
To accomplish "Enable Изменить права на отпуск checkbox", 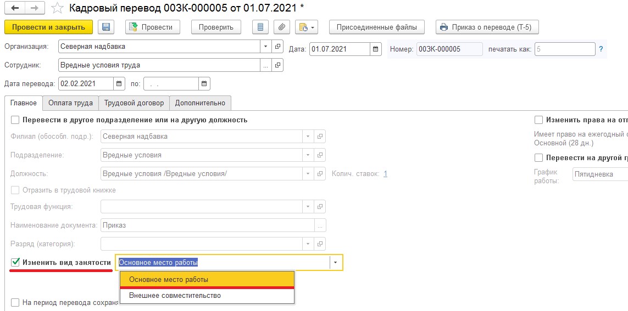I will pyautogui.click(x=538, y=120).
